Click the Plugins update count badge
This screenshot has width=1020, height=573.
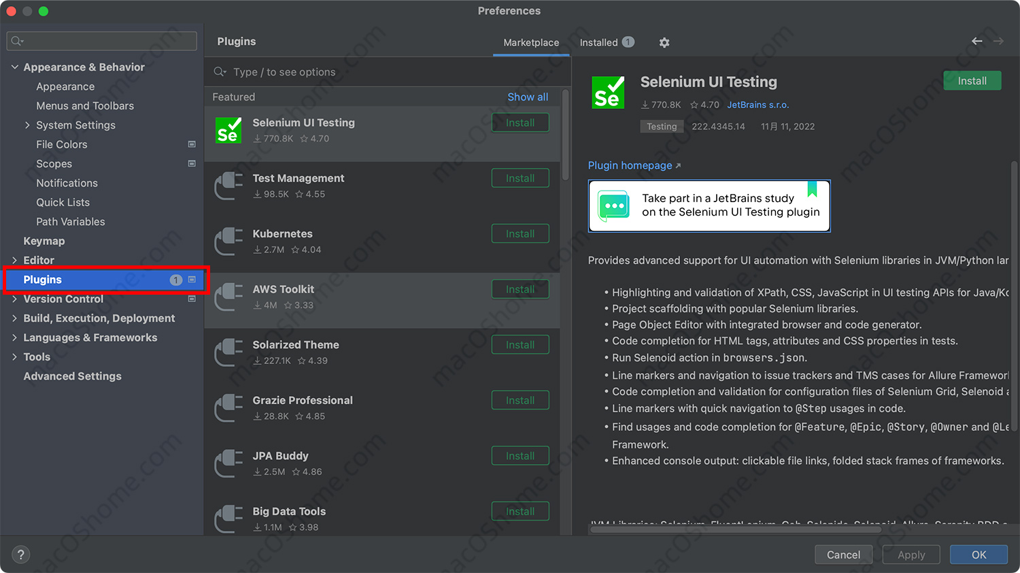tap(176, 280)
